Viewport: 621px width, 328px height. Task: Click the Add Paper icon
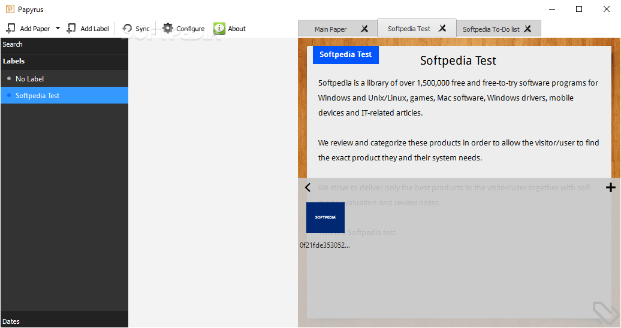pyautogui.click(x=11, y=28)
